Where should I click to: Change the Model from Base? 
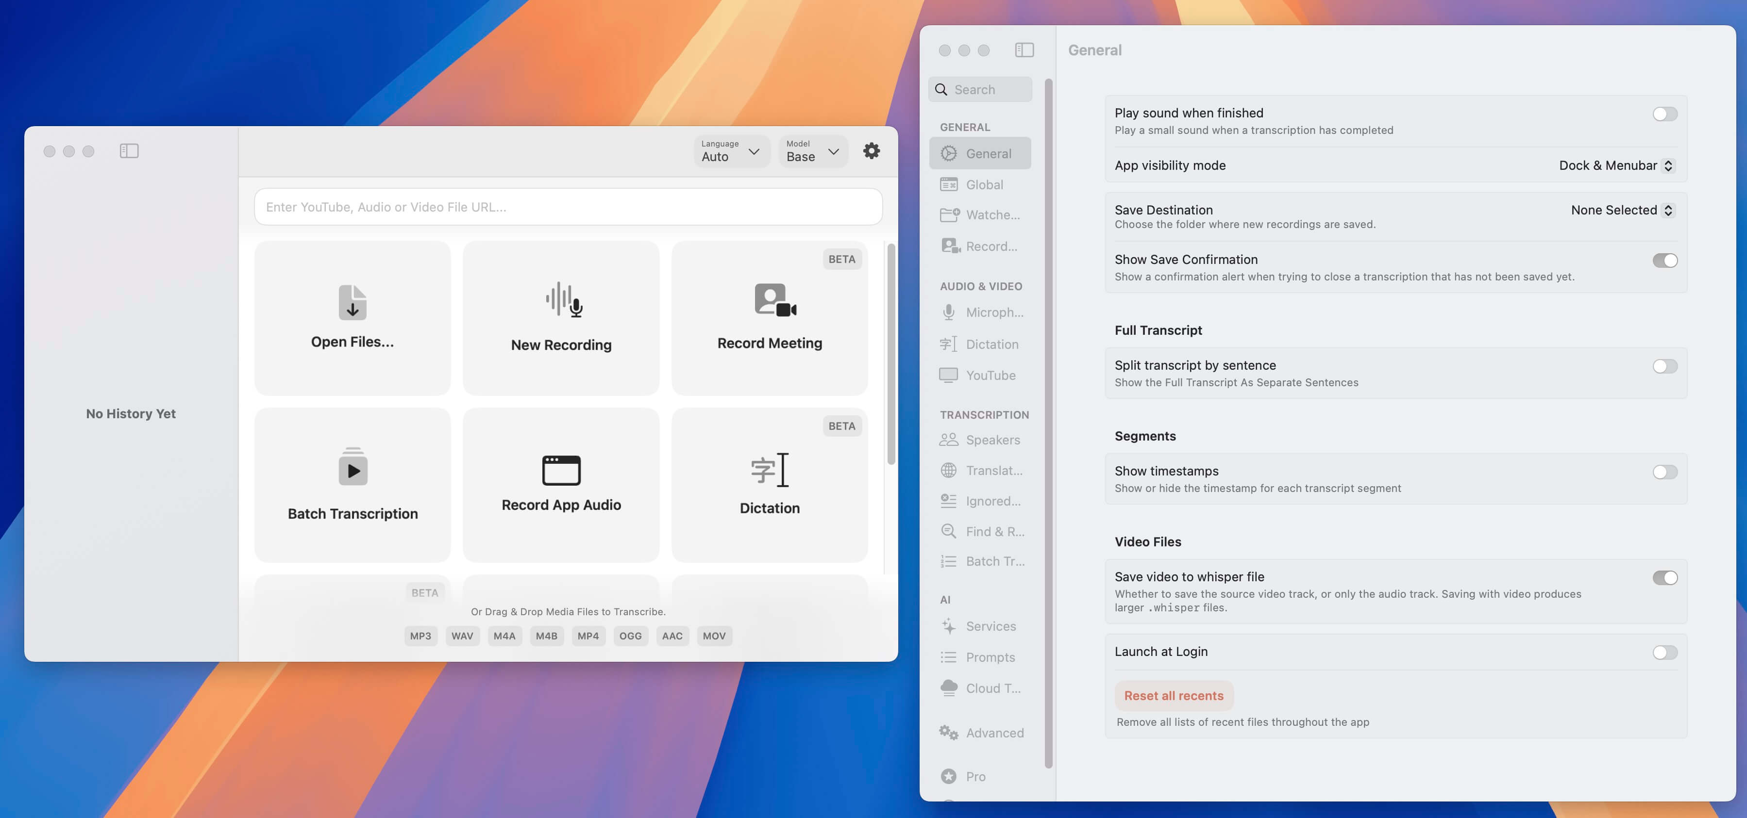pos(812,151)
